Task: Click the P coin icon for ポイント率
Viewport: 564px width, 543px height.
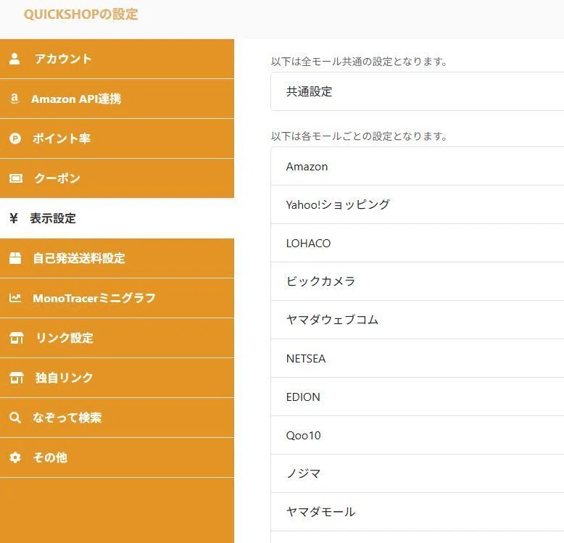Action: coord(15,138)
